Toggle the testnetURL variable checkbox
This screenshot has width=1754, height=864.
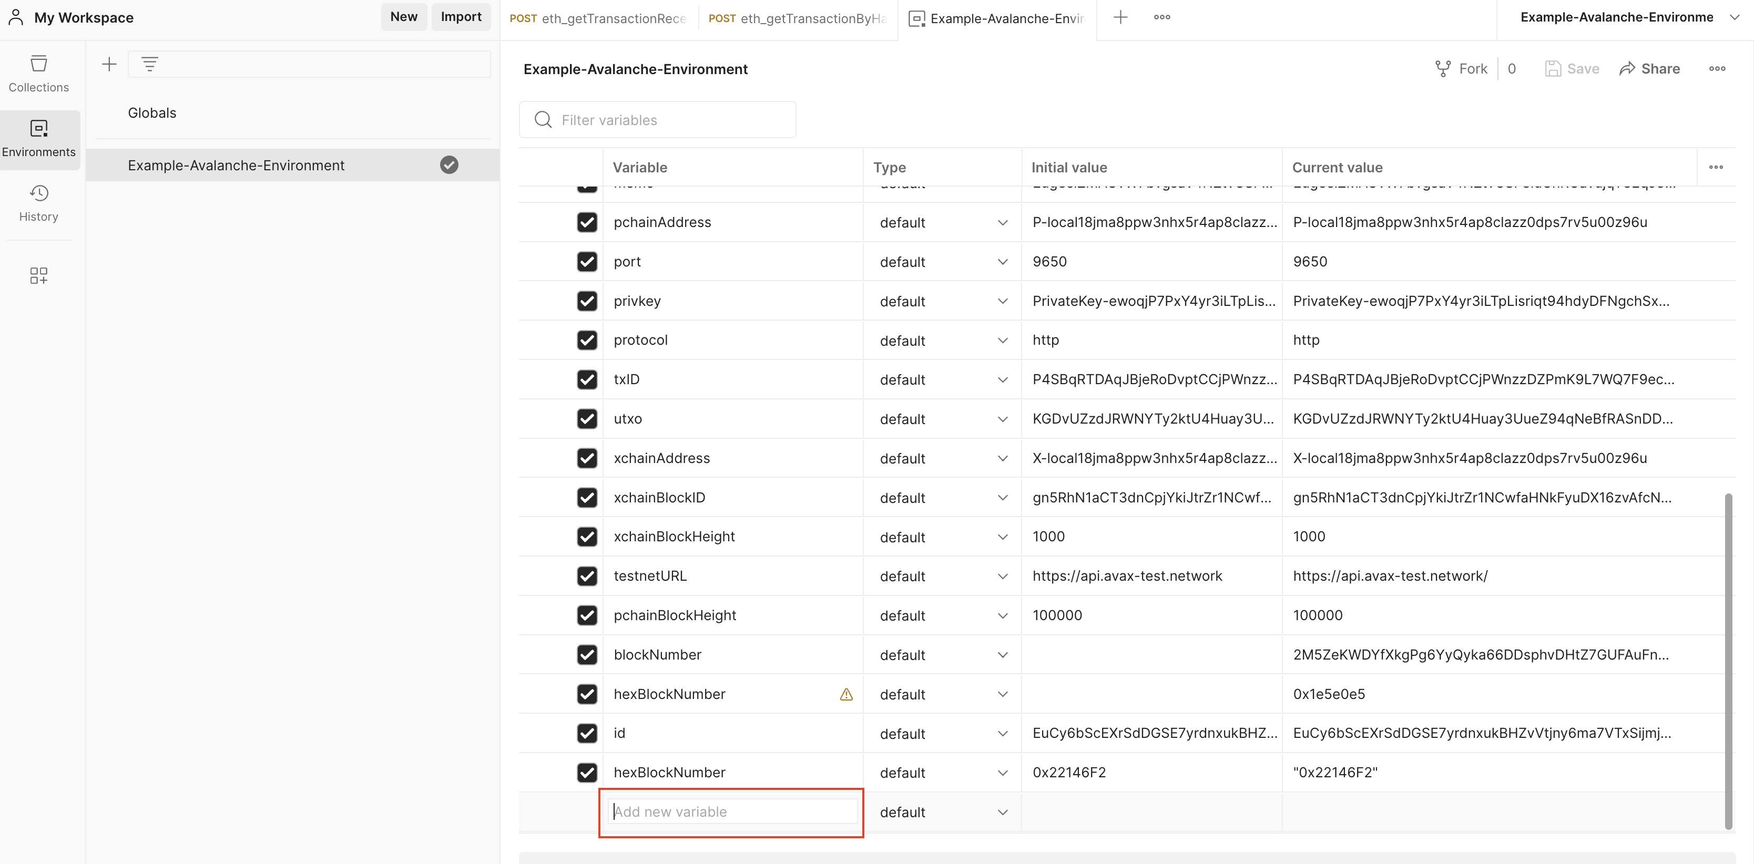587,576
